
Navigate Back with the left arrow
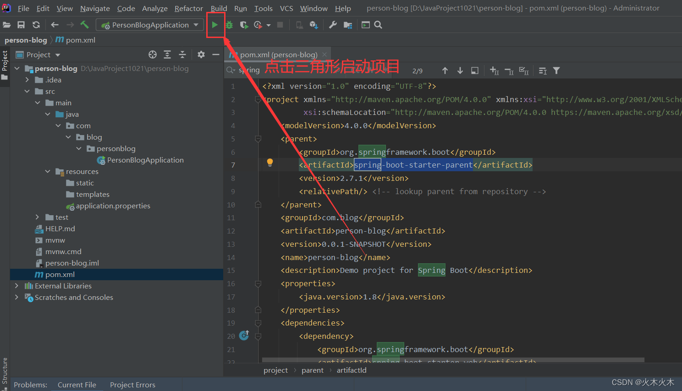pos(55,25)
